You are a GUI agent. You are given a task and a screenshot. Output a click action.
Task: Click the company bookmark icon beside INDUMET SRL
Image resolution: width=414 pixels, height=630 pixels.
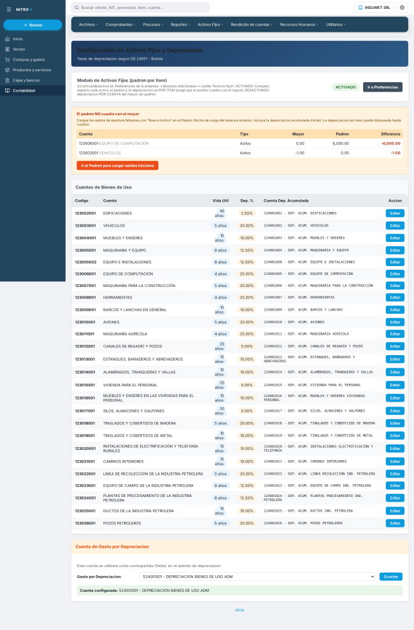[x=360, y=8]
